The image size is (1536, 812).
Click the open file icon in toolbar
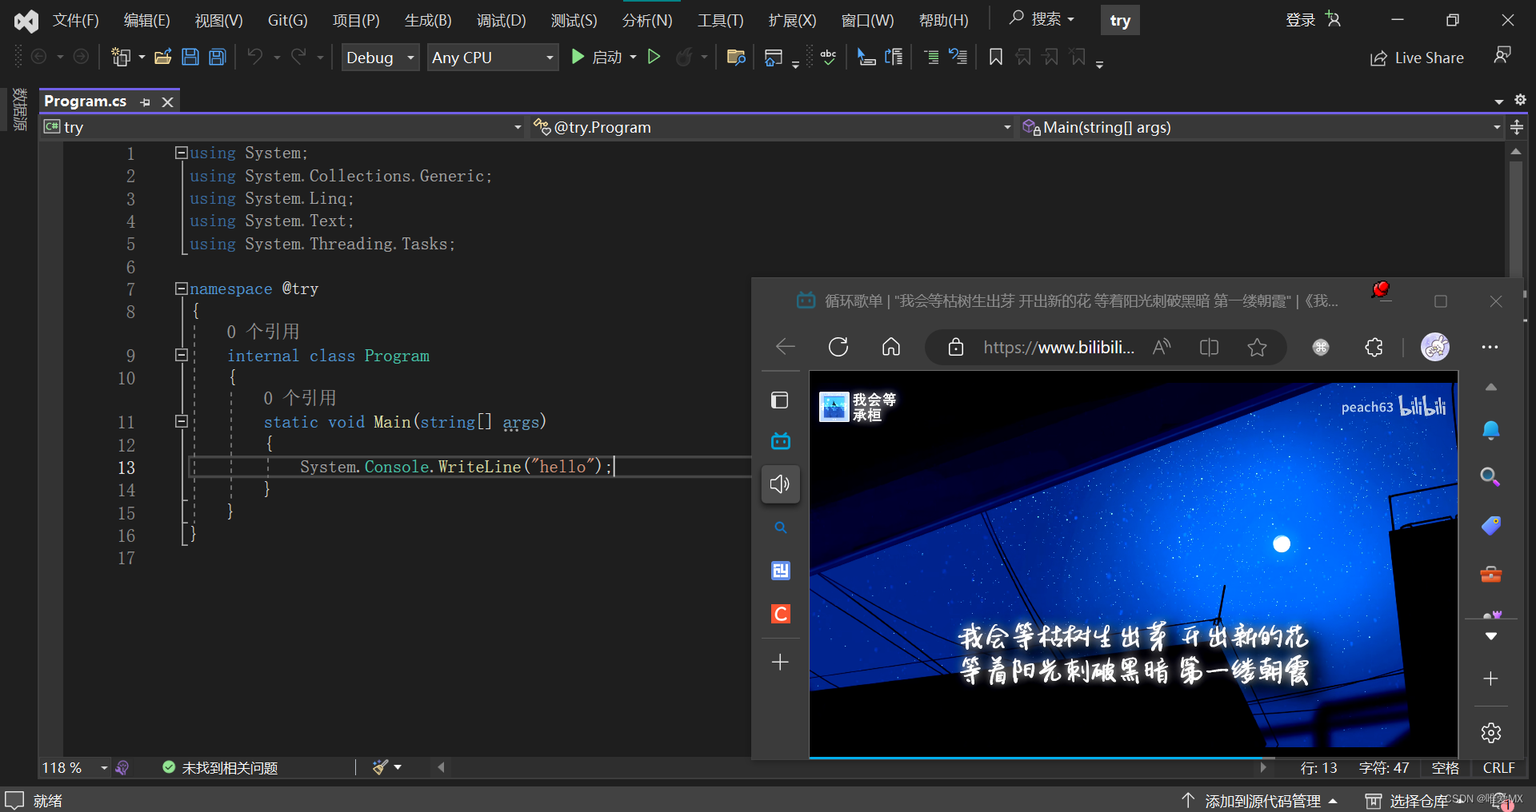click(x=163, y=57)
